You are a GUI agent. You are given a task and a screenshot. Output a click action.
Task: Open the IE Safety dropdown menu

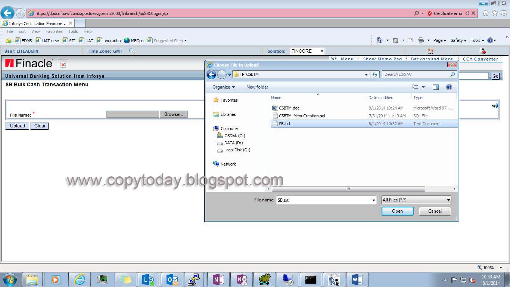[x=458, y=40]
